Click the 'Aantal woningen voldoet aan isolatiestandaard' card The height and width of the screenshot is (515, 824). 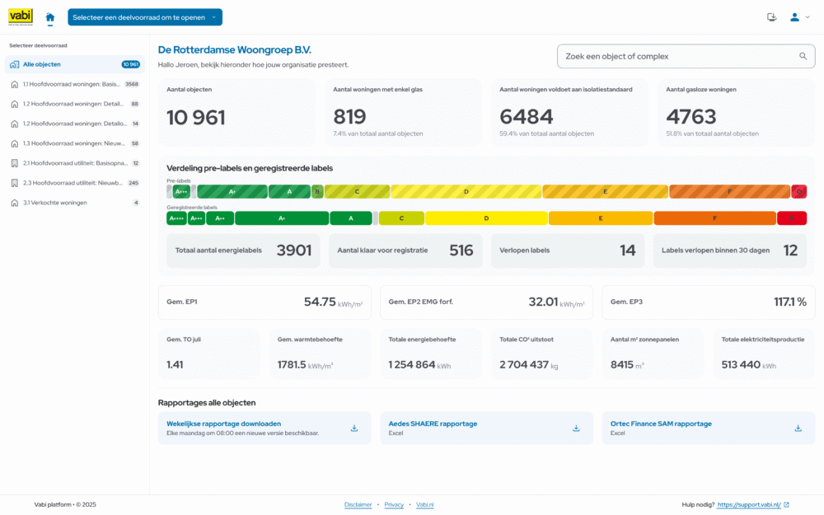[569, 112]
